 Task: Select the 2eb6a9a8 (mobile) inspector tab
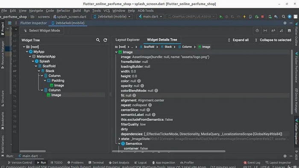(68, 23)
